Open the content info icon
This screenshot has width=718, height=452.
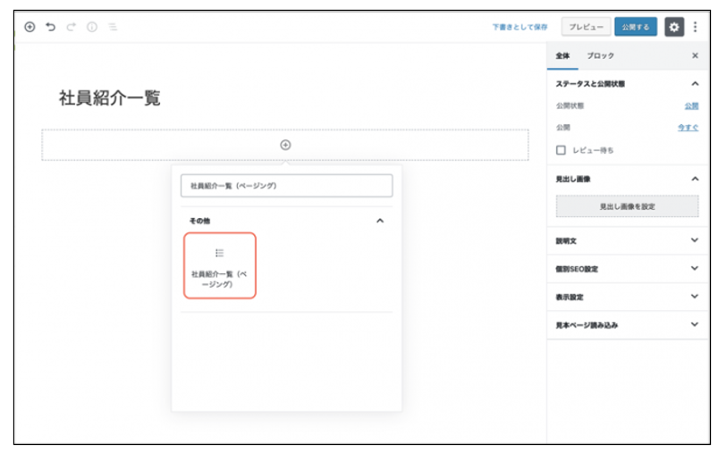coord(91,28)
